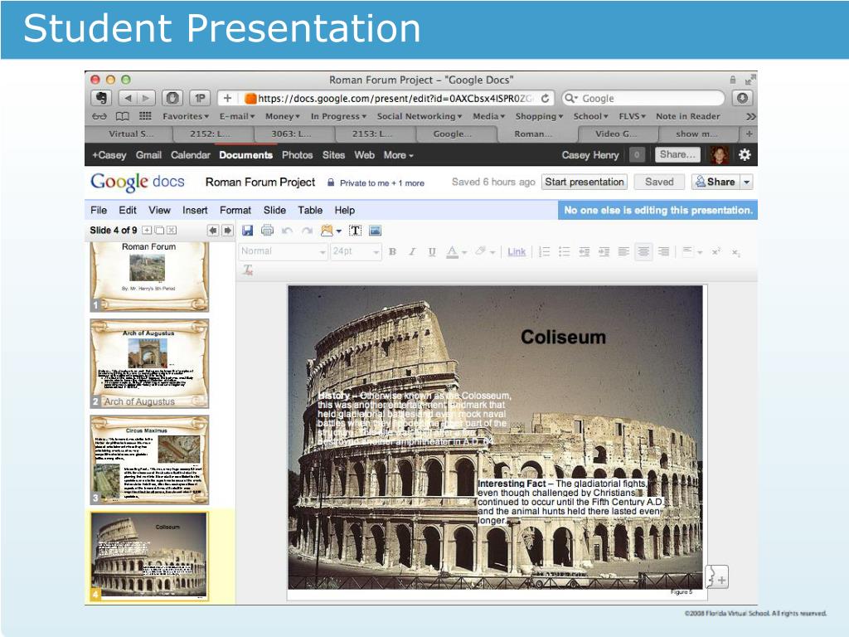
Task: Open the Google settings gear
Action: pos(745,155)
